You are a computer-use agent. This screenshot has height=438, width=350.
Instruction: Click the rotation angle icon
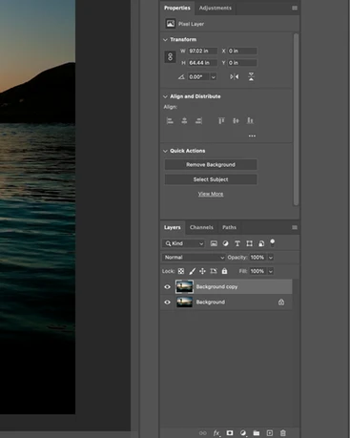coord(181,76)
